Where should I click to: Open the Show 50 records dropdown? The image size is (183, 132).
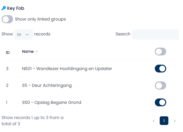(24, 34)
